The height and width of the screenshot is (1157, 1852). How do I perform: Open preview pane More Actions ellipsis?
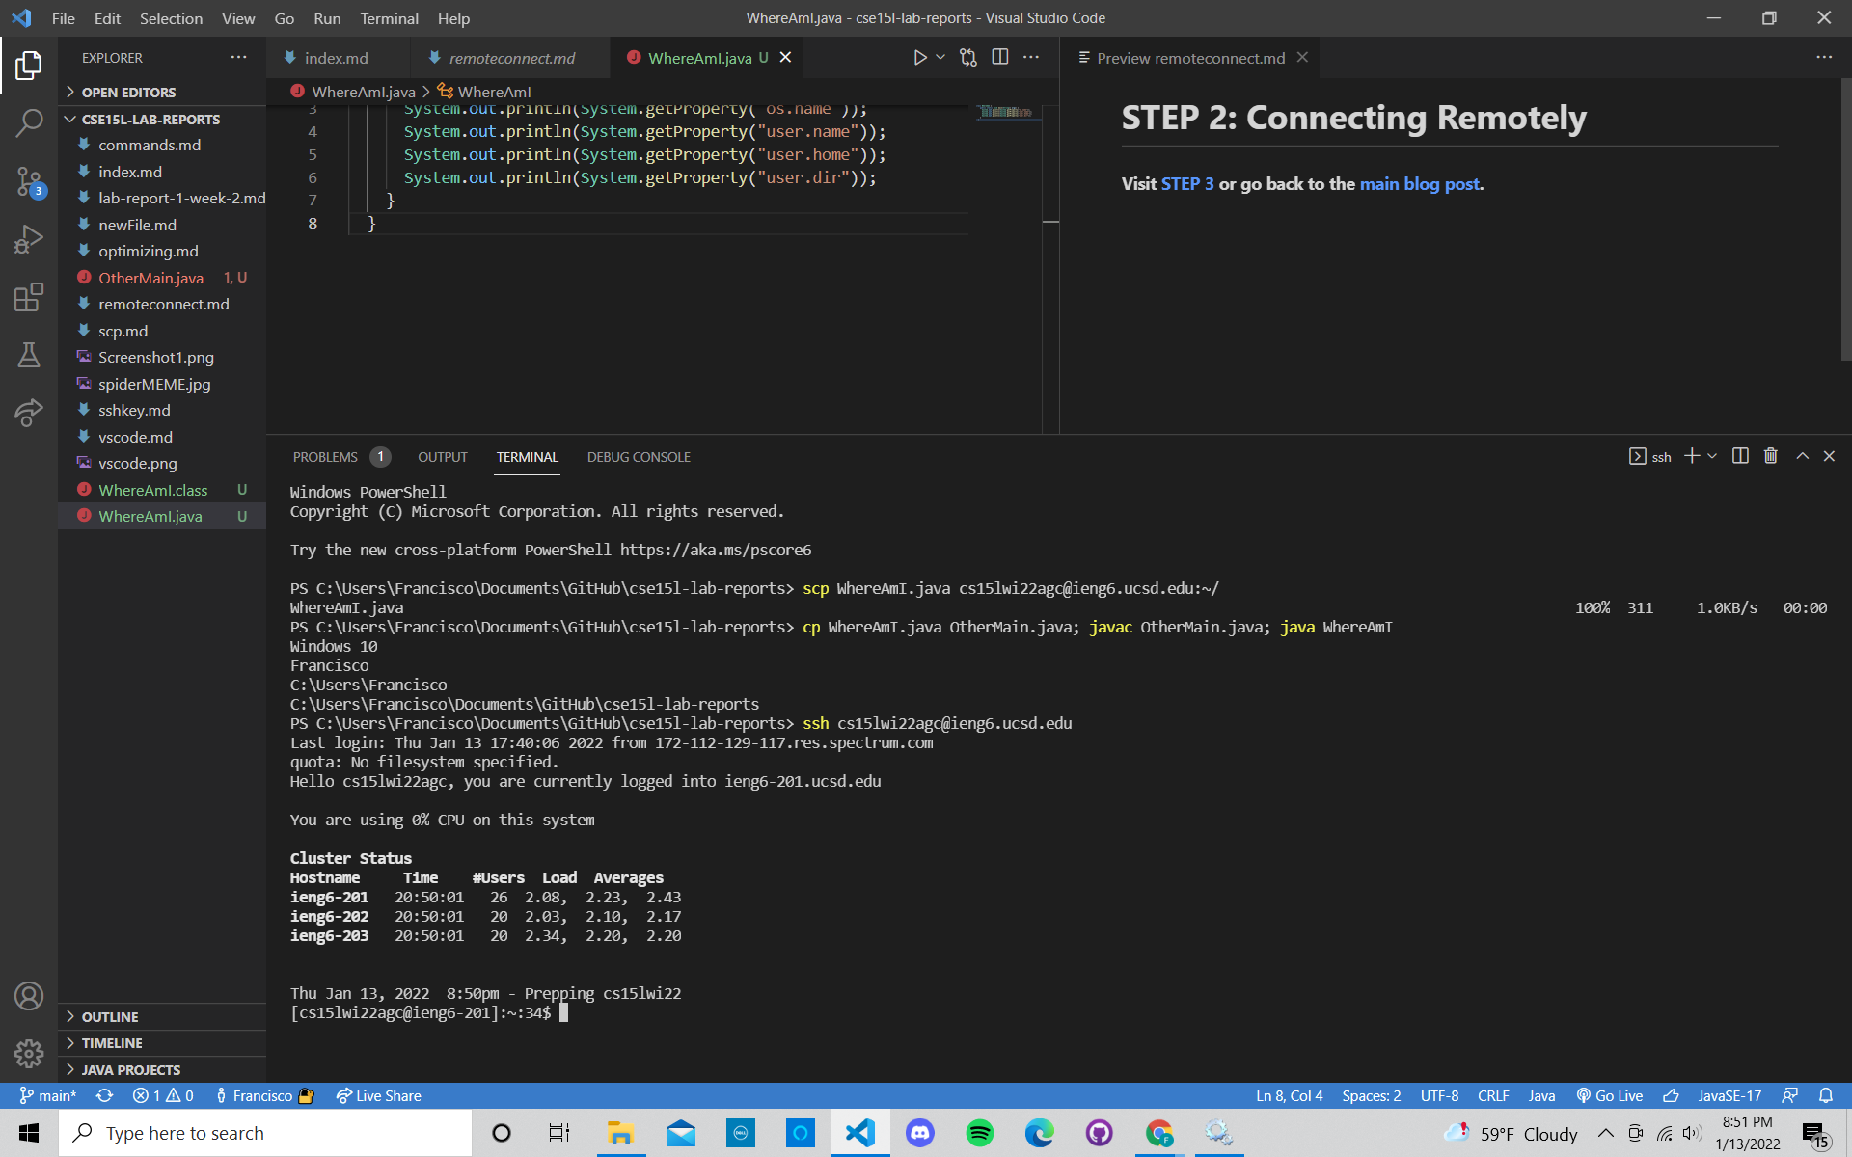(1824, 58)
